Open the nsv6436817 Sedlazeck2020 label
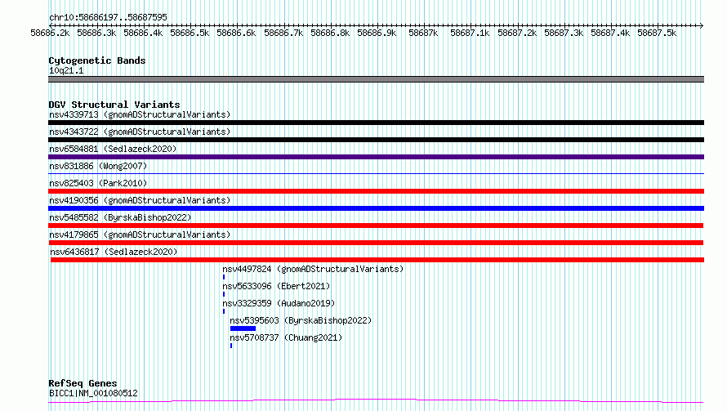The image size is (727, 411). click(x=114, y=252)
